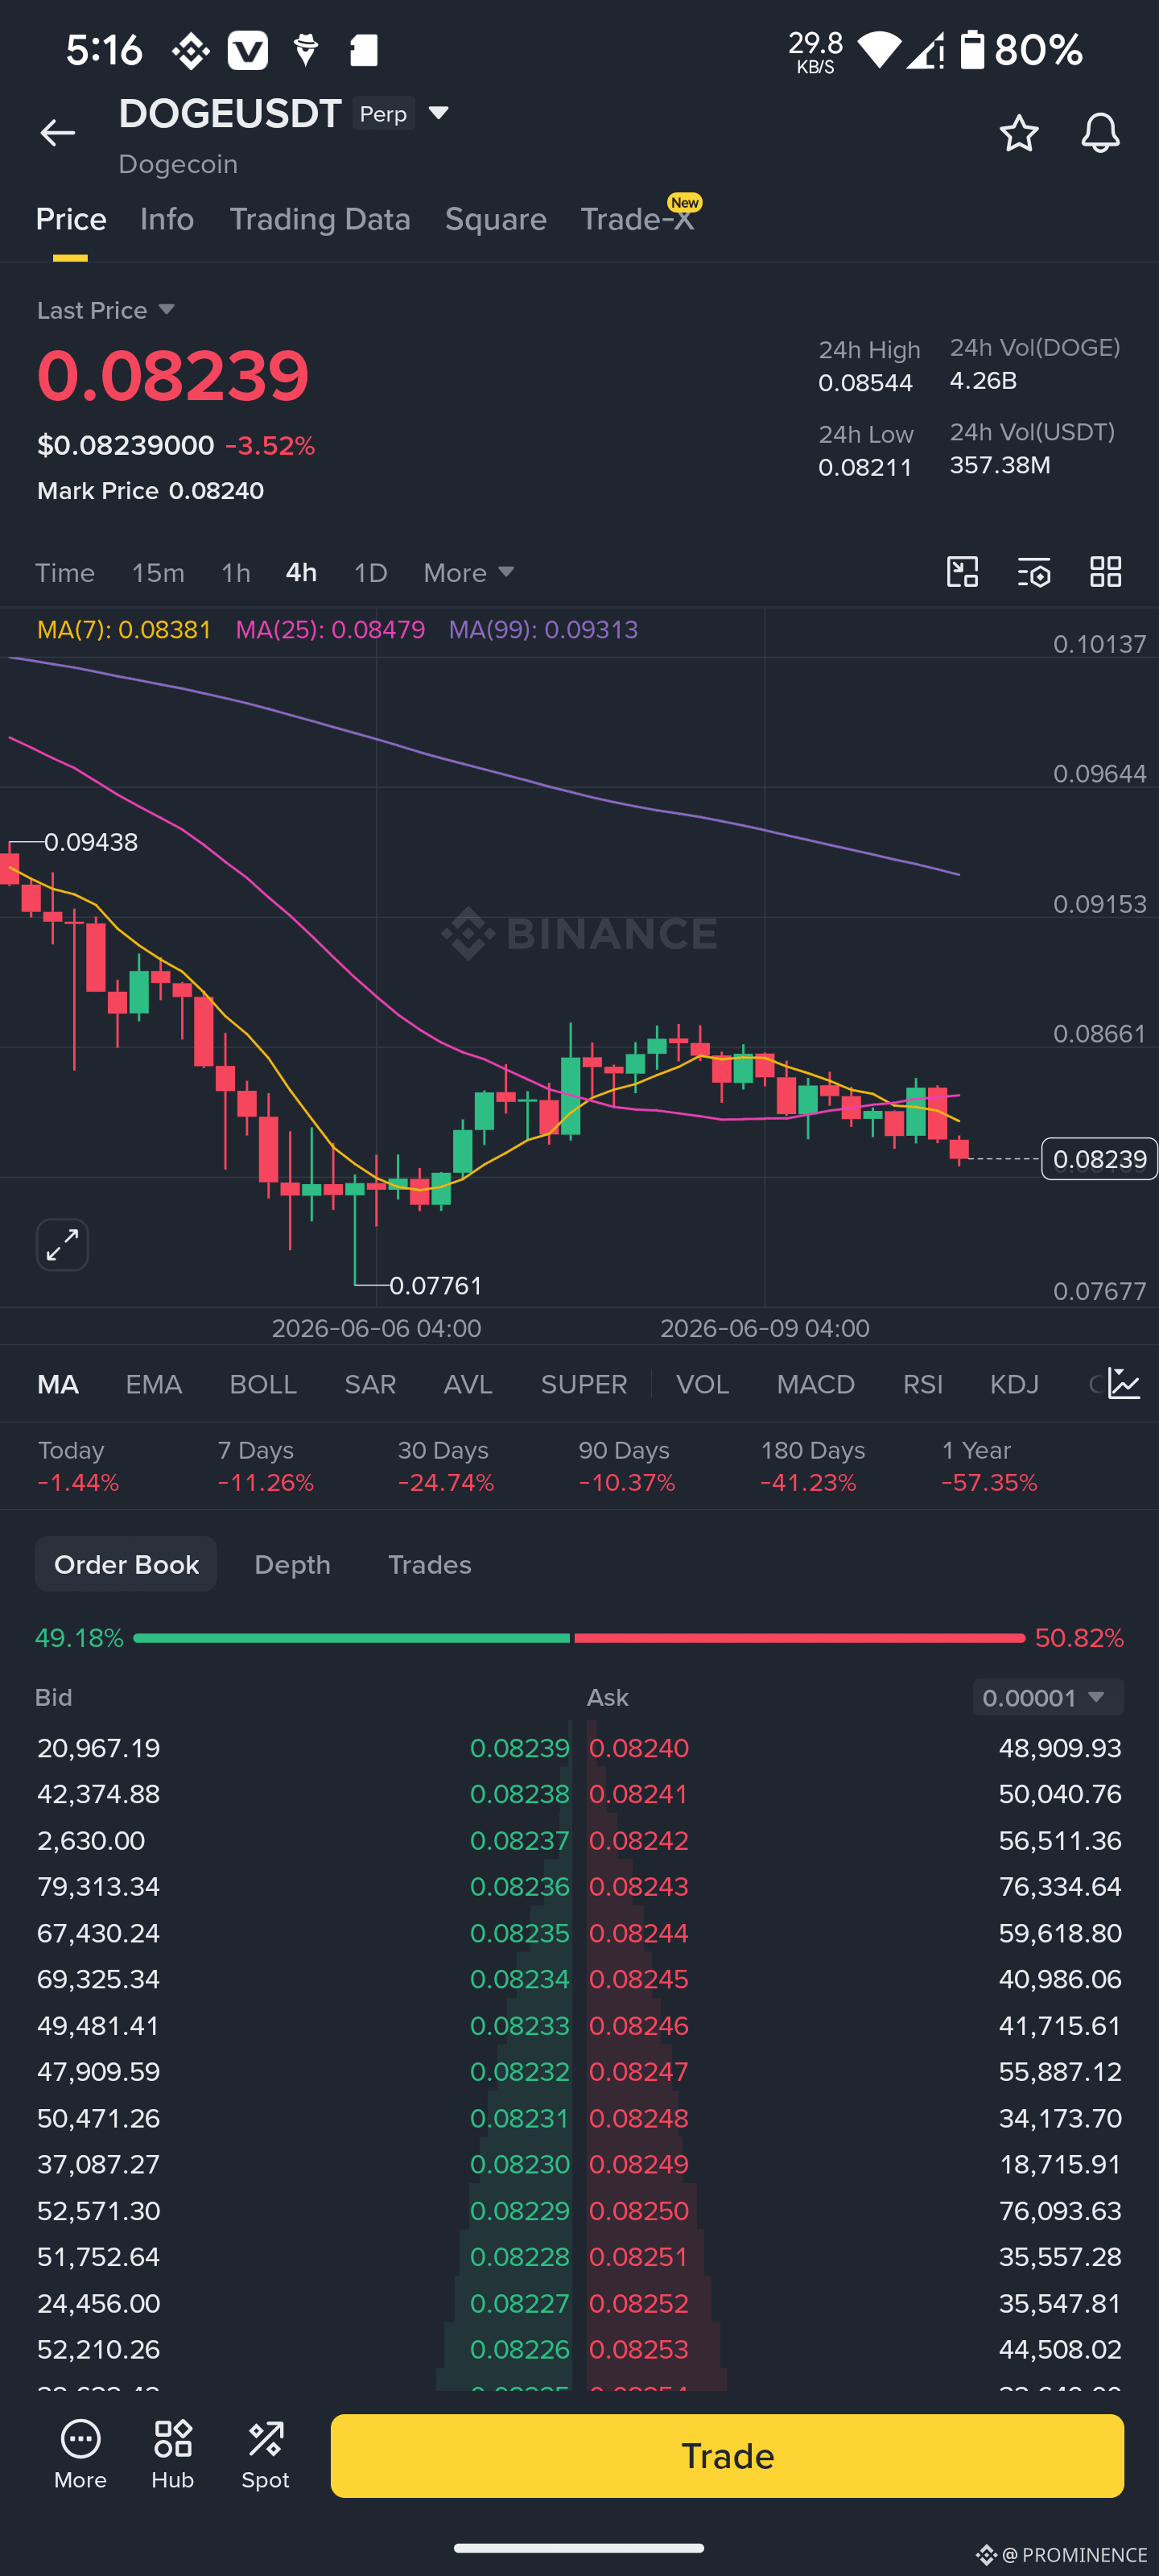The image size is (1159, 2576).
Task: Toggle the RSI sub-indicator
Action: (x=923, y=1384)
